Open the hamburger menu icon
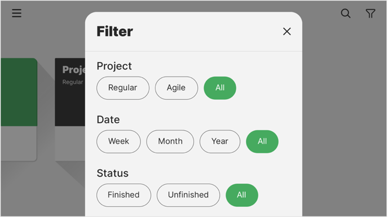Viewport: 388px width, 217px height. coord(16,13)
